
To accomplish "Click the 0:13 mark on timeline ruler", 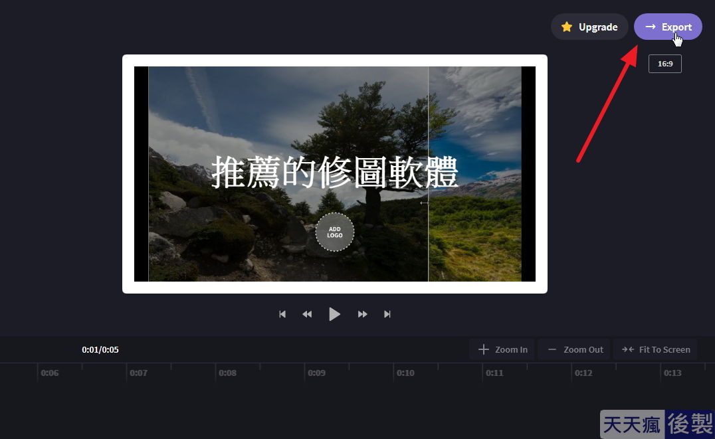I will pyautogui.click(x=672, y=373).
